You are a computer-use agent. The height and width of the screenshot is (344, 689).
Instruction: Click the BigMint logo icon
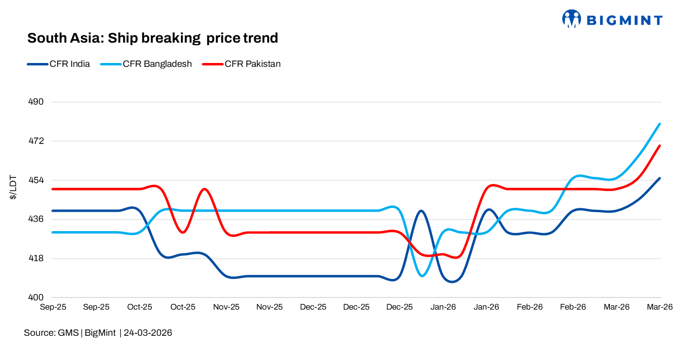[572, 19]
